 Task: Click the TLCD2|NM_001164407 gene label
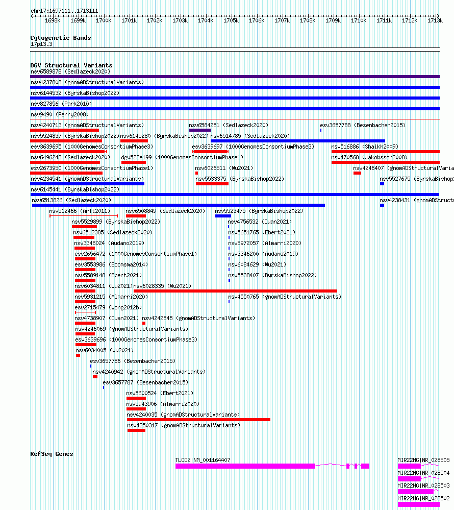203,460
